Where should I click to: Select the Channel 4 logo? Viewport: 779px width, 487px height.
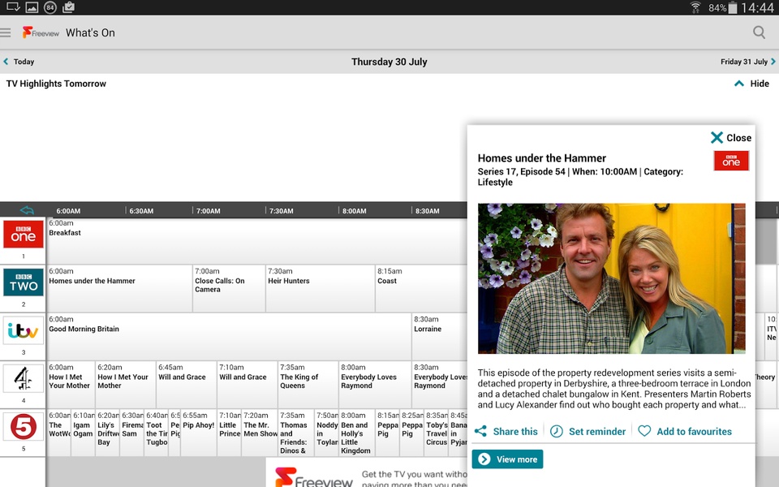point(24,379)
